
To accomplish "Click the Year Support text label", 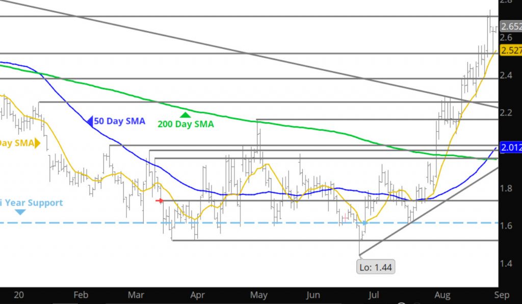I will (32, 203).
